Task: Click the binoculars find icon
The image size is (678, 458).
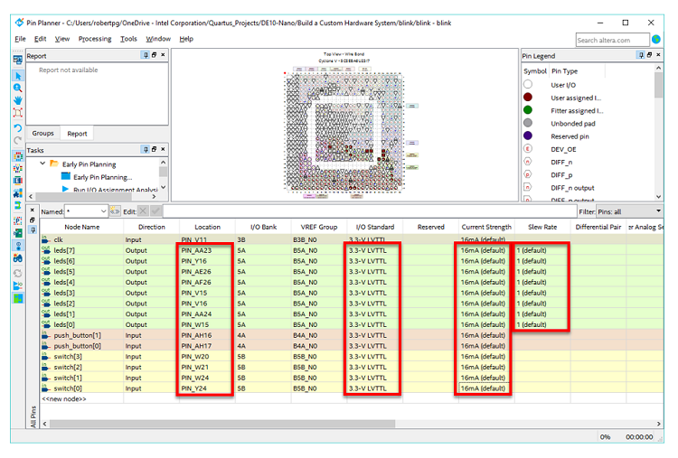Action: (18, 258)
